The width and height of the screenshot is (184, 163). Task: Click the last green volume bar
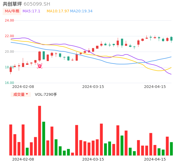point(171,148)
